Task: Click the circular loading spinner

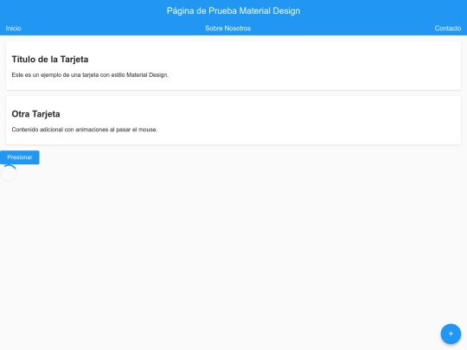Action: (9, 173)
